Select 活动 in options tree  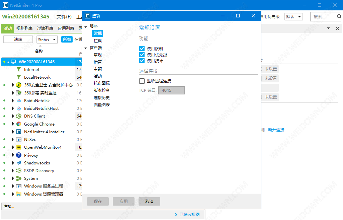98,76
